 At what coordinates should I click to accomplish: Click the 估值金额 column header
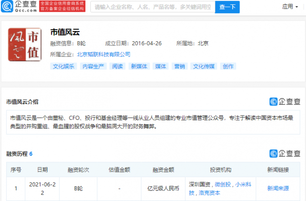(x=119, y=170)
